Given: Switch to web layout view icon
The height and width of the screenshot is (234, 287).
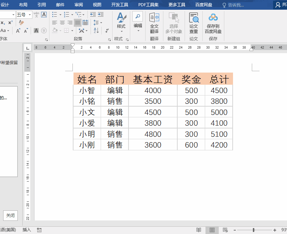Looking at the screenshot, I should [225, 230].
